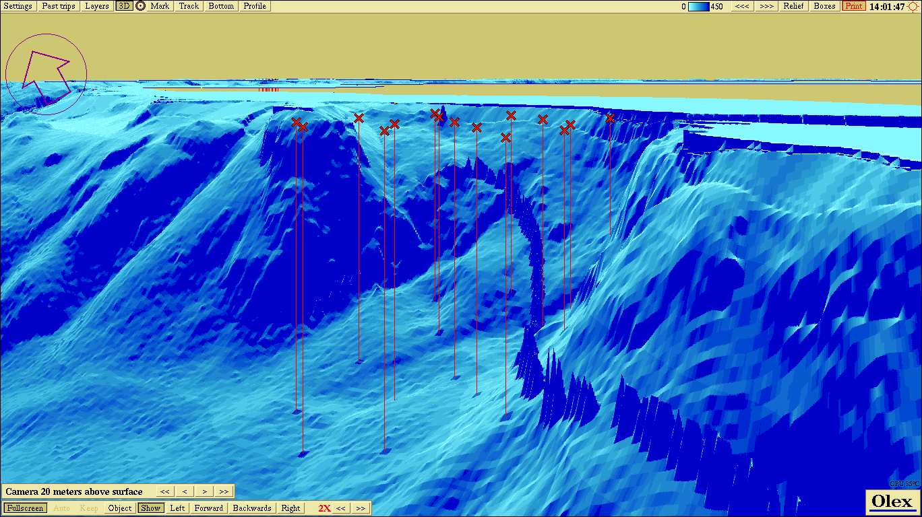This screenshot has width=922, height=517.
Task: Click the scale maximum value 450
Action: [717, 7]
